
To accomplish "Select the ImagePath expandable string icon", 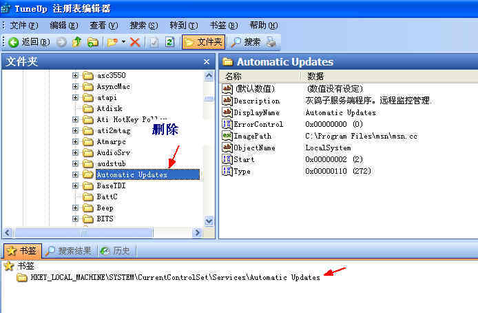I will (227, 136).
